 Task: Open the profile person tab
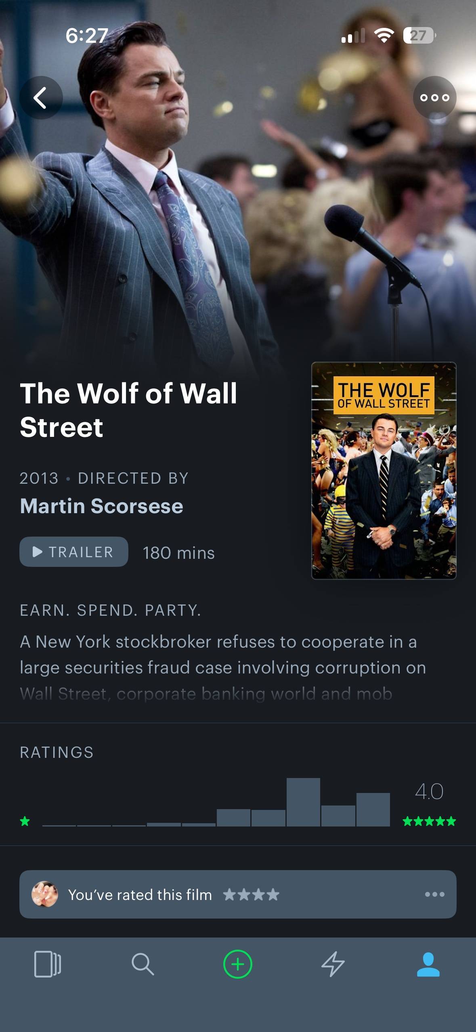(428, 964)
